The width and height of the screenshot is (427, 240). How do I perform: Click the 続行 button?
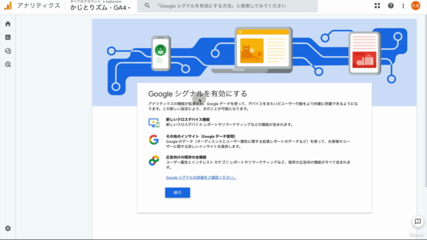pyautogui.click(x=177, y=193)
